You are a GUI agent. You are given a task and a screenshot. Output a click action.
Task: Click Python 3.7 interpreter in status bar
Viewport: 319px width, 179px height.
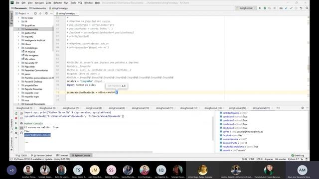click(293, 159)
